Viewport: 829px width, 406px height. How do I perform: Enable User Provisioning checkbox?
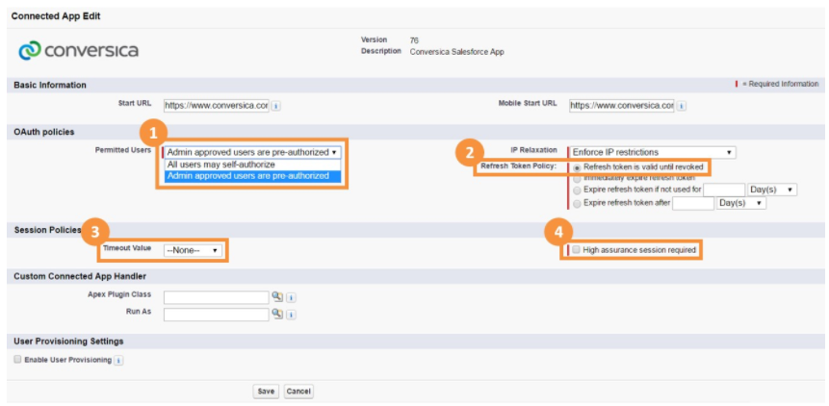(x=17, y=360)
